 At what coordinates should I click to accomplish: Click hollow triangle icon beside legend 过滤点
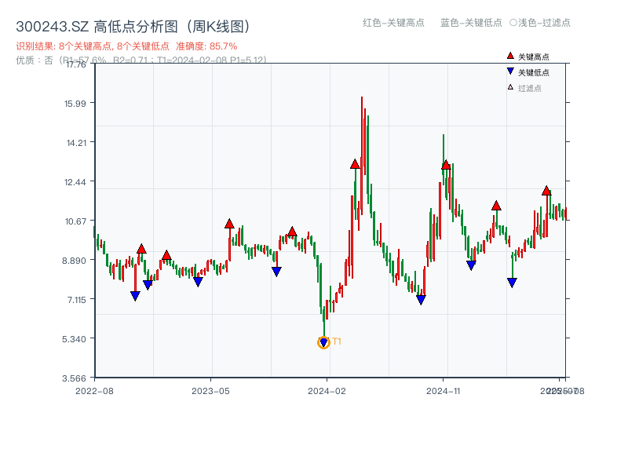coord(510,87)
